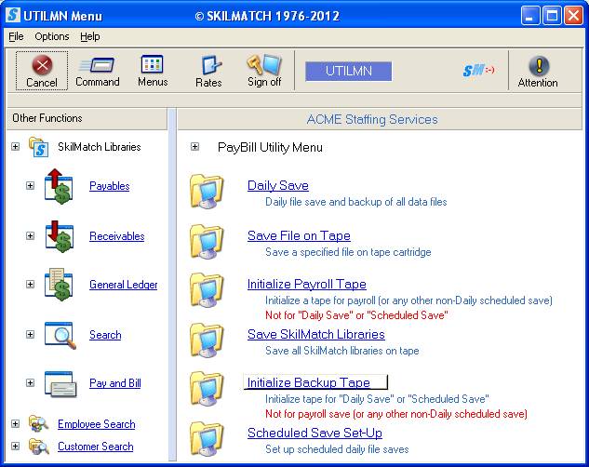Open the Customer Search link
The height and width of the screenshot is (467, 589).
pyautogui.click(x=96, y=447)
